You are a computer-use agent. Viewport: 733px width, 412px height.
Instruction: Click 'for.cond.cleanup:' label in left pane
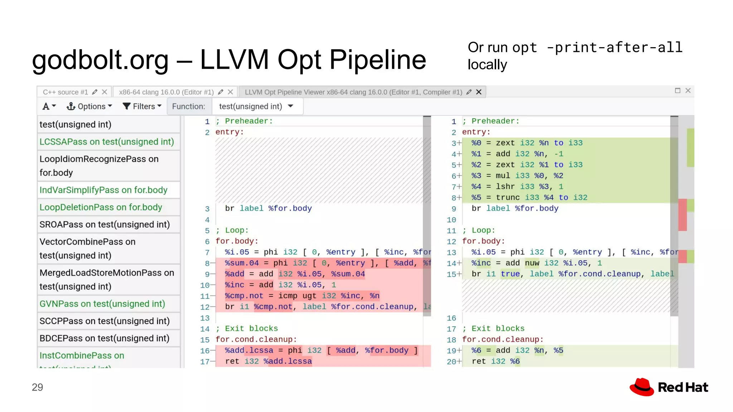(256, 339)
